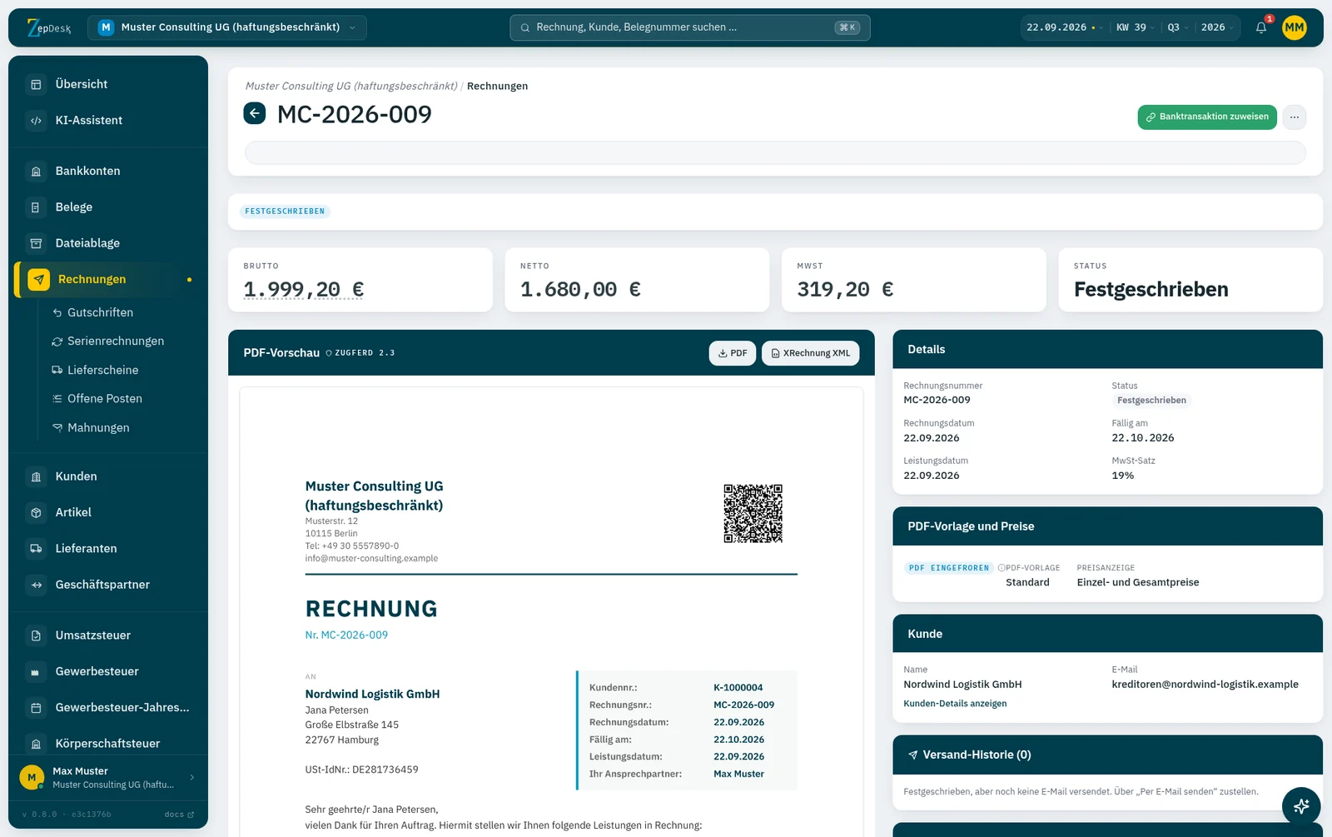Image resolution: width=1332 pixels, height=837 pixels.
Task: Click the docs link in the sidebar footer
Action: click(x=179, y=815)
